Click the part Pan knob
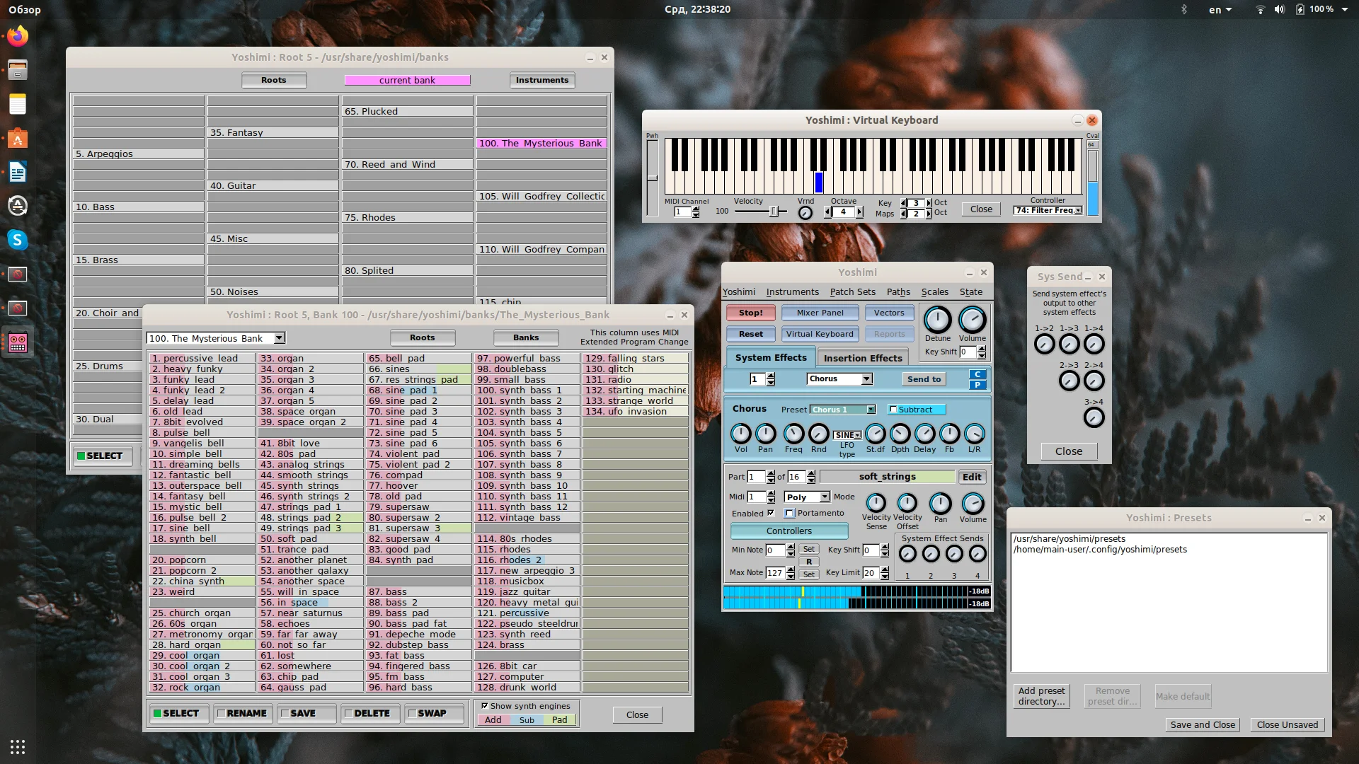This screenshot has height=764, width=1359. coord(940,503)
